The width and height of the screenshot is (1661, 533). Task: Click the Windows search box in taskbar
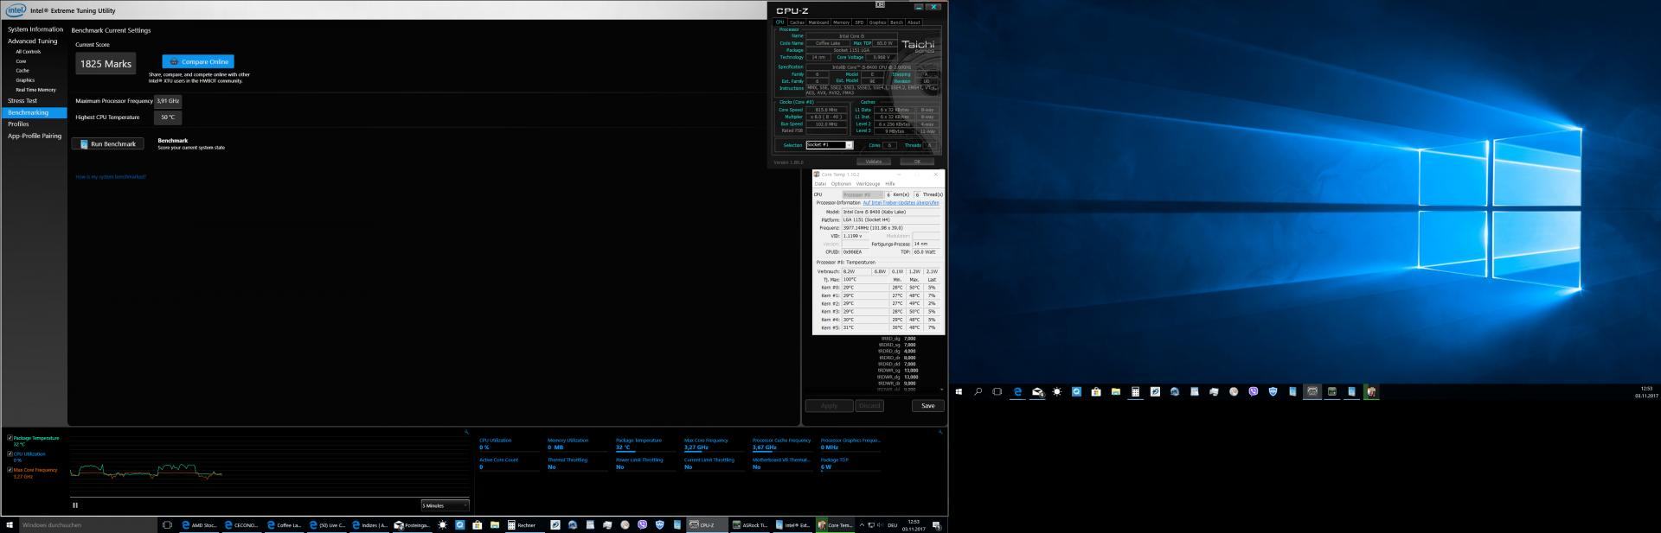tap(87, 524)
